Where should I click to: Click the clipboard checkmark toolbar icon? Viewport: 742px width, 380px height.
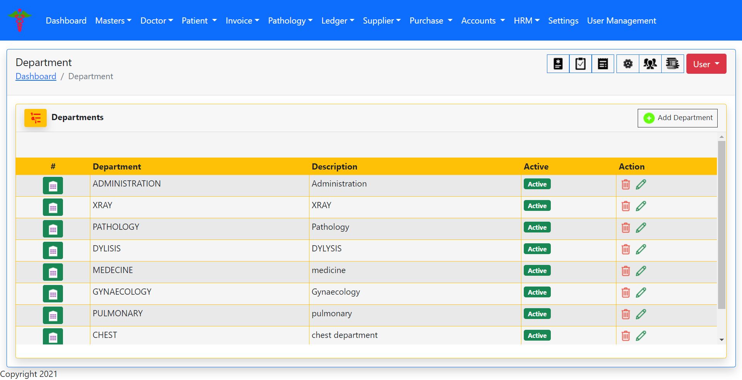[580, 64]
